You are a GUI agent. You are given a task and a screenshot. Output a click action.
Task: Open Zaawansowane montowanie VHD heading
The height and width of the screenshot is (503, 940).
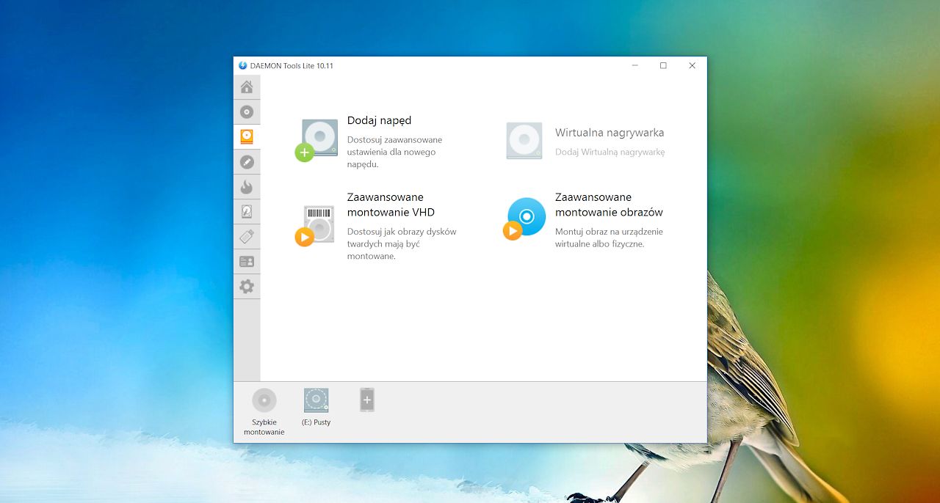click(x=391, y=205)
